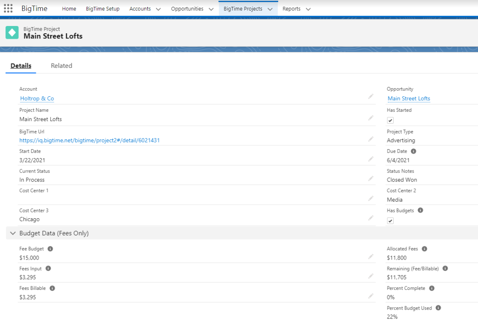This screenshot has height=321, width=478.
Task: Switch to the Details tab
Action: 21,66
